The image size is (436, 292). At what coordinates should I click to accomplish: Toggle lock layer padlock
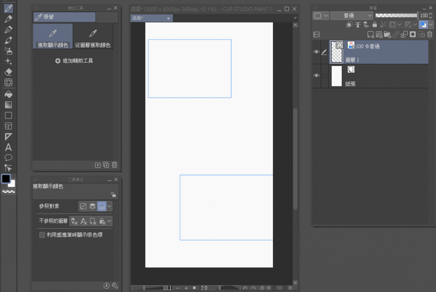pyautogui.click(x=375, y=25)
